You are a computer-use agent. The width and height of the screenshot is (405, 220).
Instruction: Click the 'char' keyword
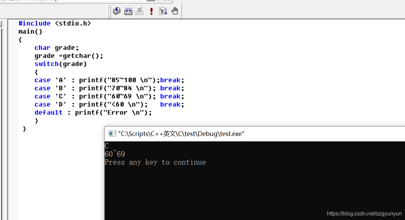coord(42,48)
